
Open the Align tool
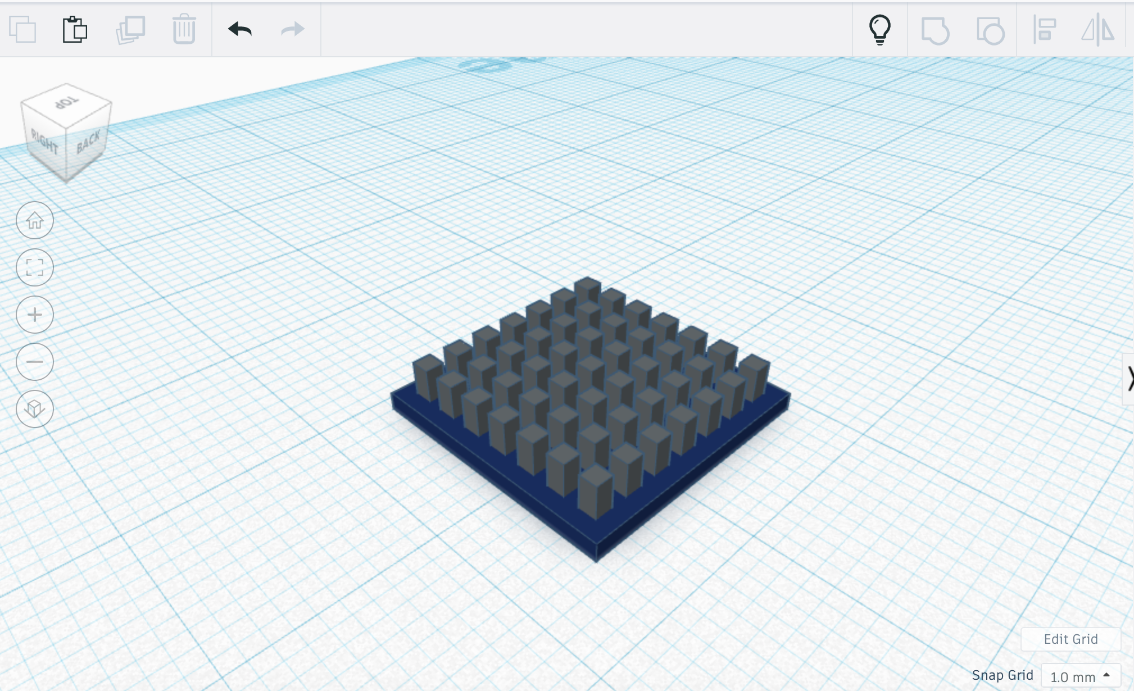(x=1045, y=29)
